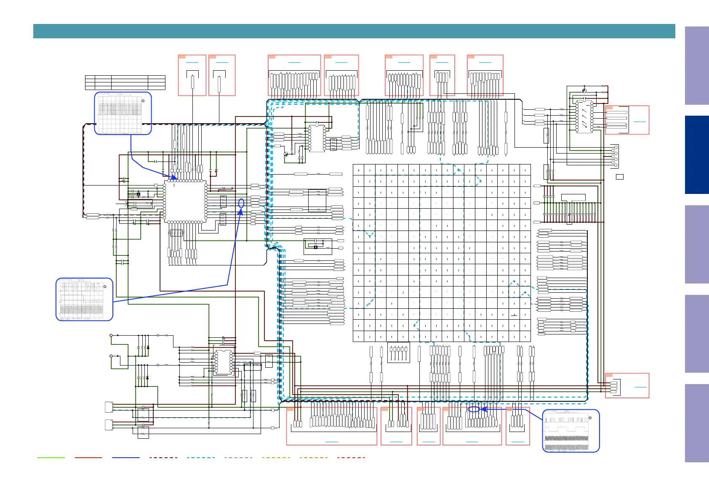Viewport: 709px width, 501px height.
Task: Follow link in widest bottom connector box
Action: point(332,442)
